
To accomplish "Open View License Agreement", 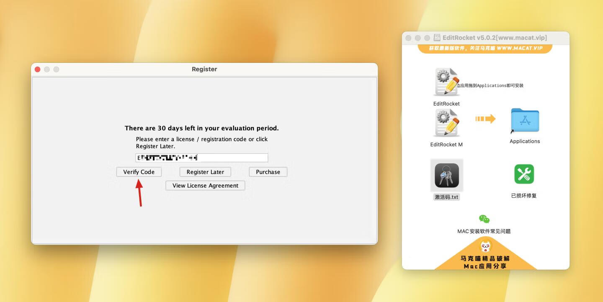I will pyautogui.click(x=205, y=185).
